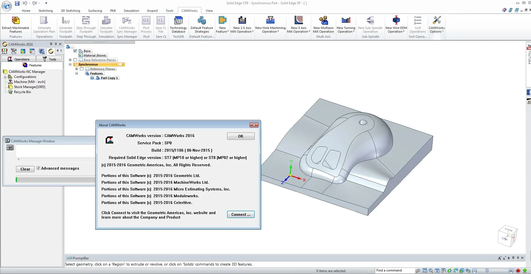Click New Wire EDM Operation icon

[x=396, y=21]
